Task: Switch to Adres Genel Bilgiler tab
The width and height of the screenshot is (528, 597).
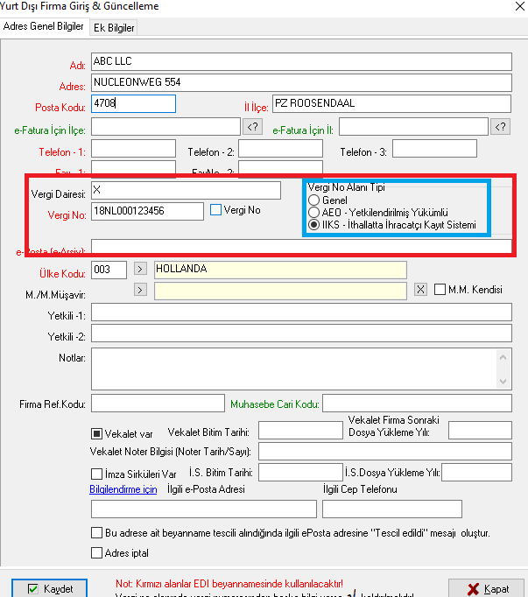Action: pyautogui.click(x=44, y=26)
